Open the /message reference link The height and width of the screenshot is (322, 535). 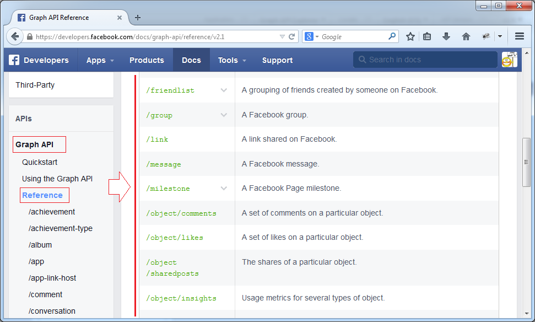coord(164,164)
